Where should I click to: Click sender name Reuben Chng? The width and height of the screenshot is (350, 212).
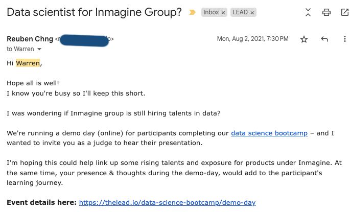point(30,39)
